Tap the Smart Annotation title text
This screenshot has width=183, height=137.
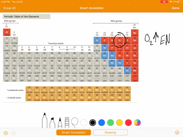91,8
